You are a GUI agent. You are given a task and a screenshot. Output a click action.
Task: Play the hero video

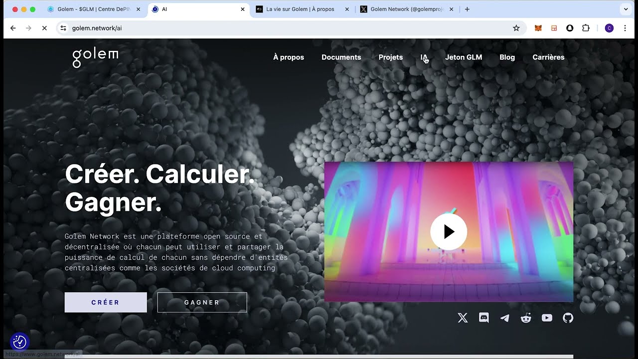[449, 232]
